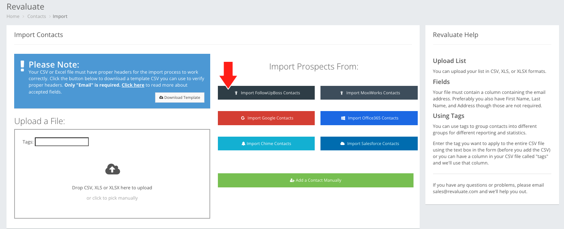Click the Home breadcrumb link
Image resolution: width=564 pixels, height=229 pixels.
tap(13, 16)
